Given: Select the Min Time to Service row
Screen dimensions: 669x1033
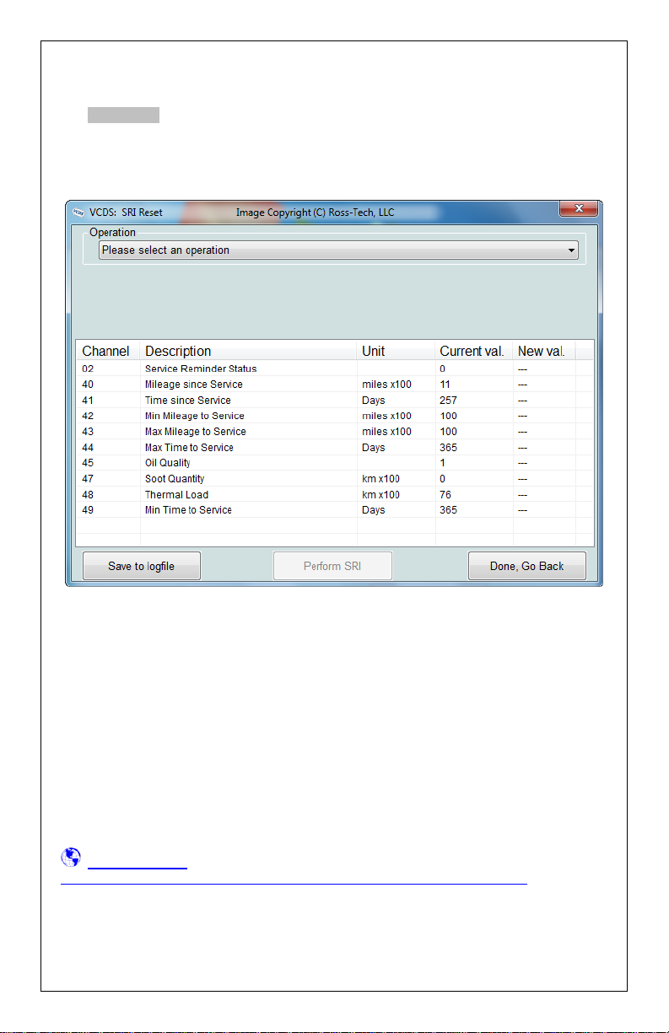Looking at the screenshot, I should pyautogui.click(x=335, y=510).
